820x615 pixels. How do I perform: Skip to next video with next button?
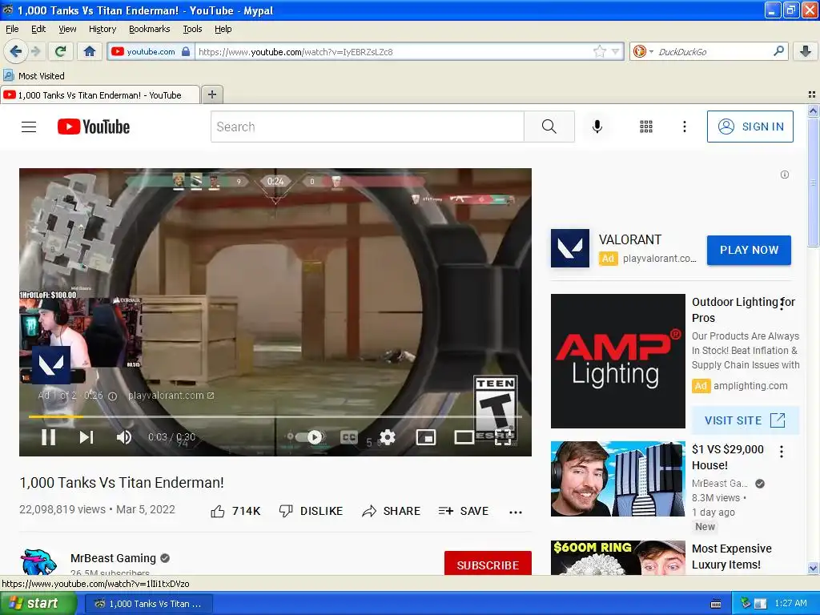(86, 436)
